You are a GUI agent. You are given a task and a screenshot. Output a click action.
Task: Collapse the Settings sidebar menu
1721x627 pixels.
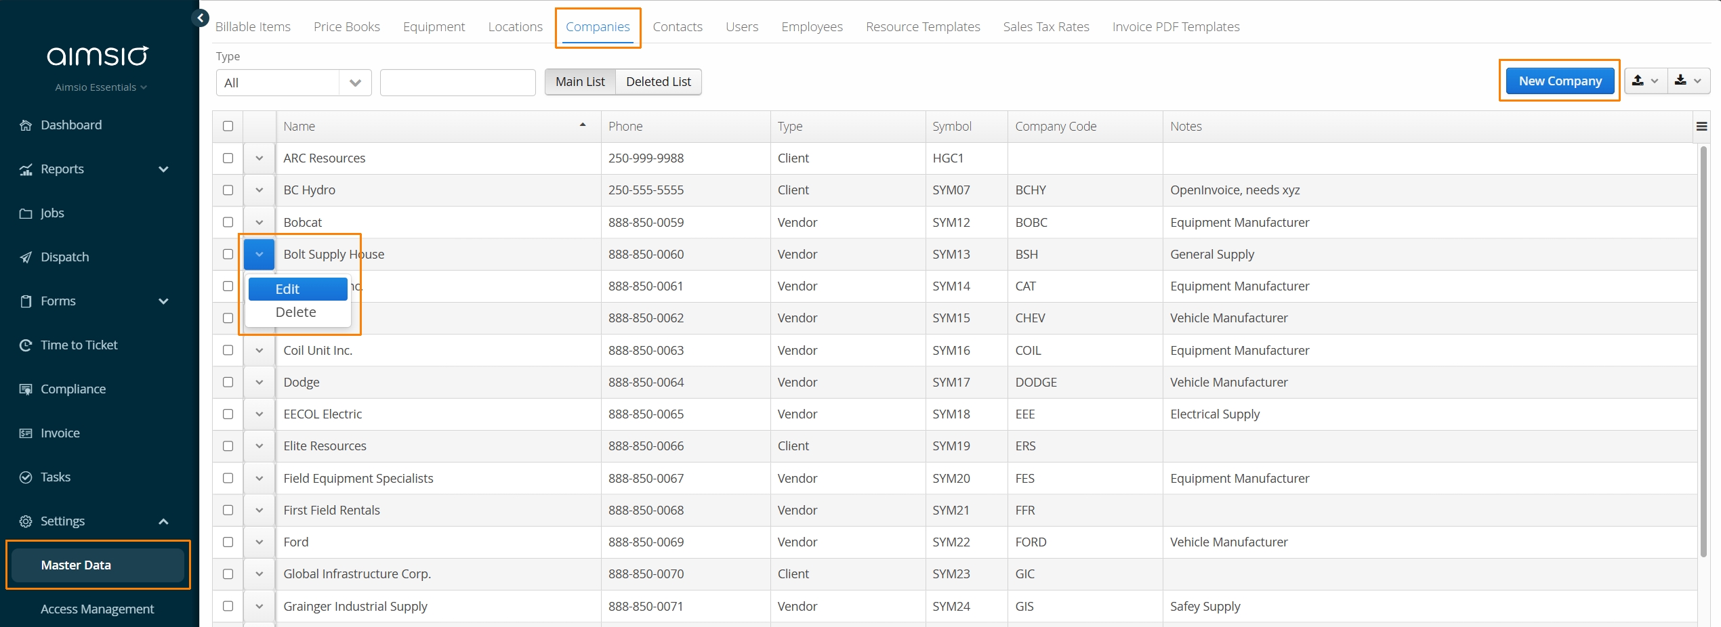163,521
